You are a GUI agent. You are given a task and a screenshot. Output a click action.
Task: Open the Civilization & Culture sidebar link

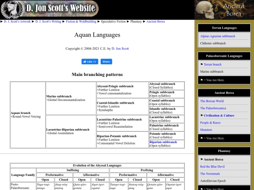[x=219, y=115]
